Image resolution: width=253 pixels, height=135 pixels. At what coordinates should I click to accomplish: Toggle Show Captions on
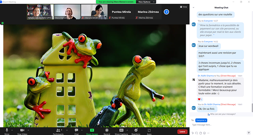click(x=121, y=131)
